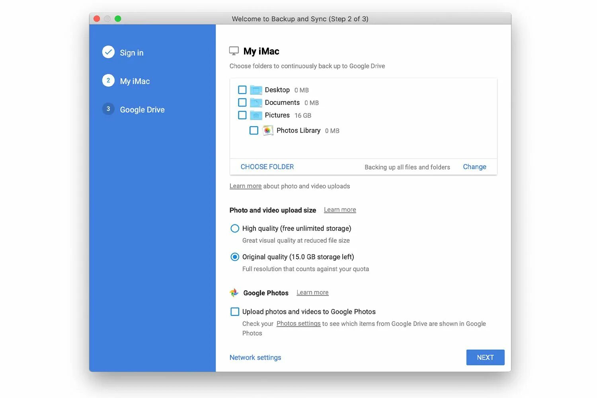Click the Photos Library app icon
The height and width of the screenshot is (398, 597).
click(267, 131)
